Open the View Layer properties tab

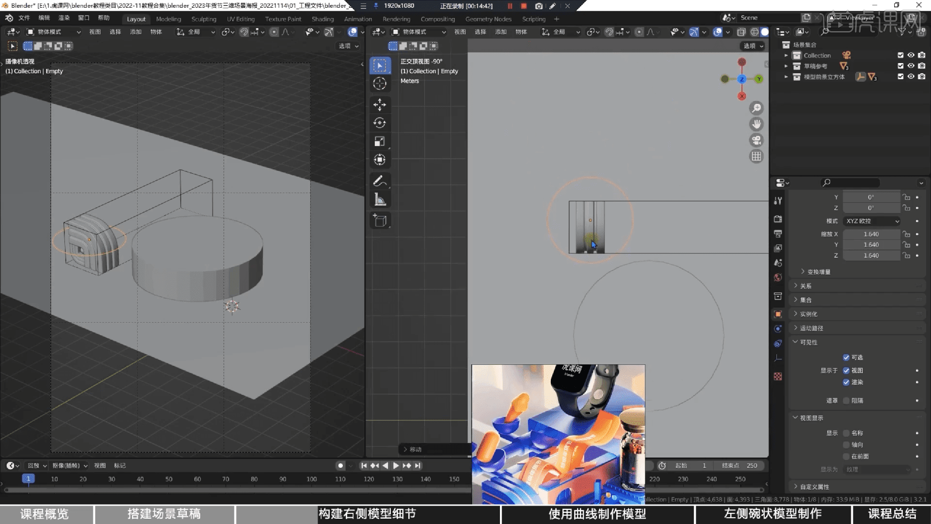(x=778, y=248)
